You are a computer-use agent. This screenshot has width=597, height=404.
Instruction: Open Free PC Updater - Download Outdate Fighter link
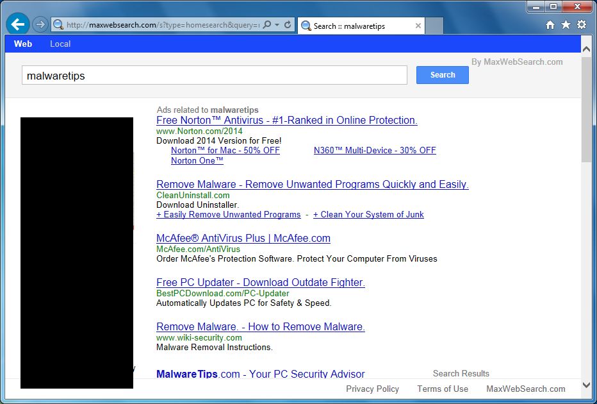click(x=261, y=282)
